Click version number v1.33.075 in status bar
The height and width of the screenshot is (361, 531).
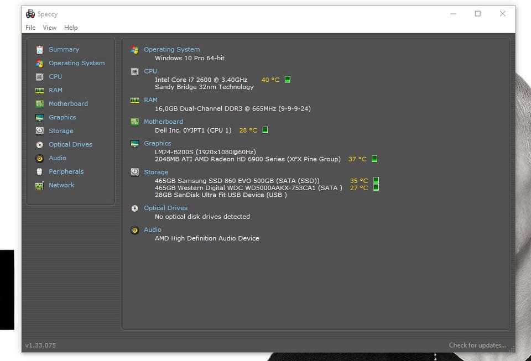(x=40, y=345)
